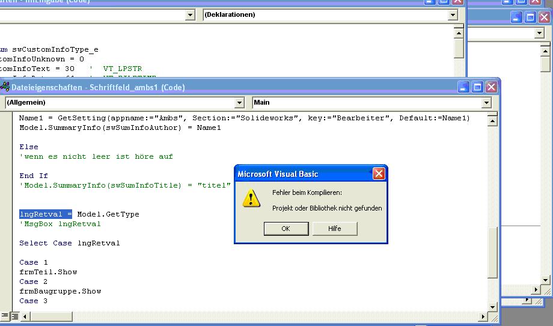Viewport: 553px width, 326px height.
Task: Click the "'MsgBox lngRetval" comment line
Action: pos(60,224)
